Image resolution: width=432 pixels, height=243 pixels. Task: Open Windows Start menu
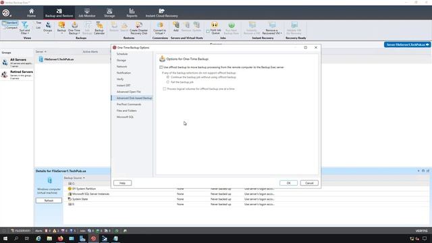click(5, 238)
